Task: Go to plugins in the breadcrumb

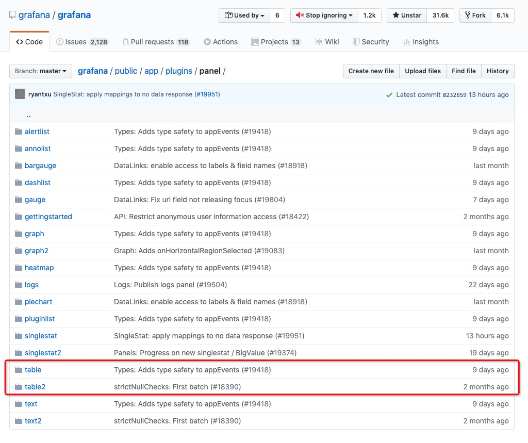Action: click(x=179, y=71)
